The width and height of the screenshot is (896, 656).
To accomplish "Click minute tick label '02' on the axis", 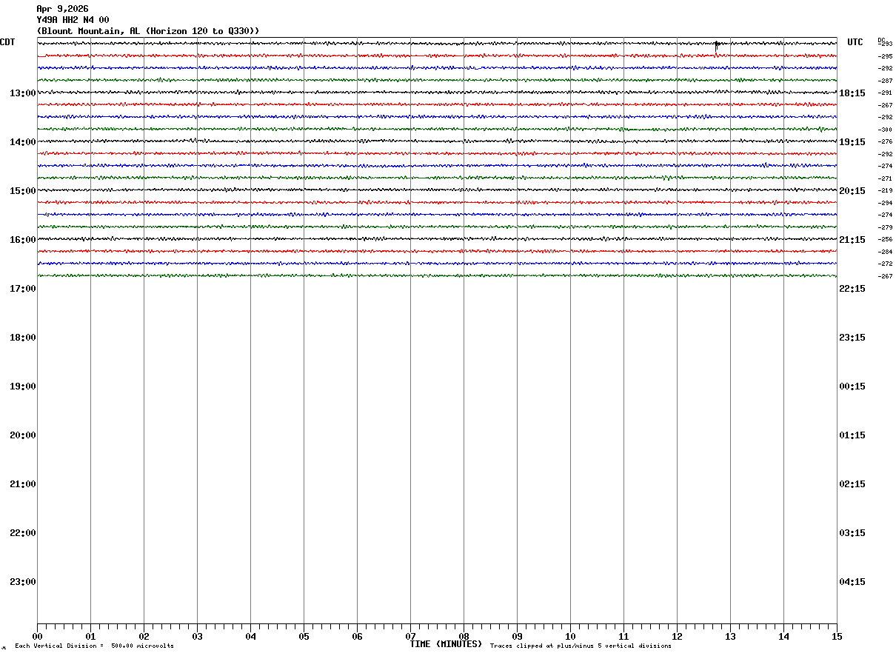I will pos(144,637).
